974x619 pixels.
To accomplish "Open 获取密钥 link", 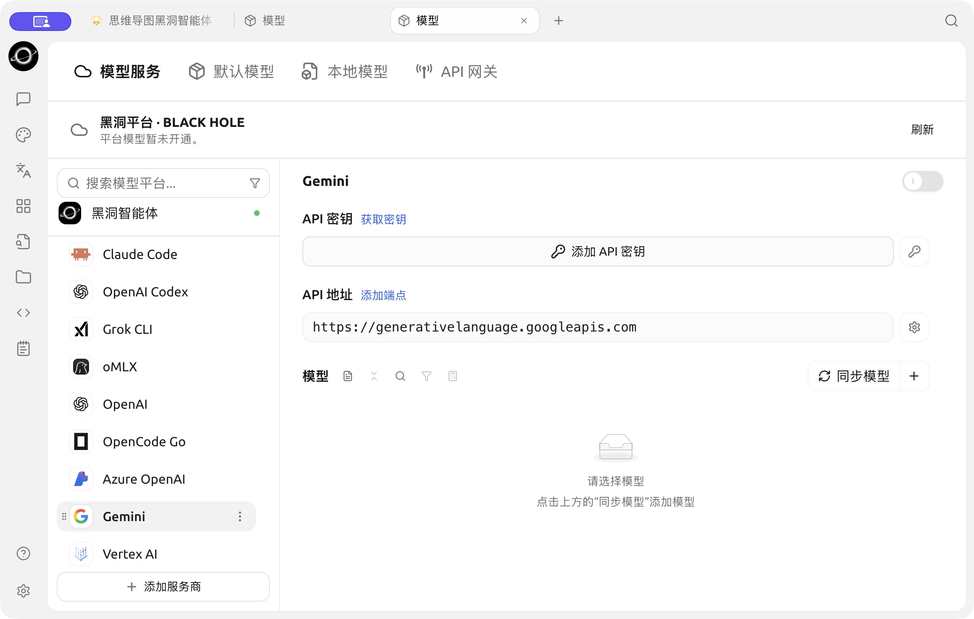I will tap(383, 219).
